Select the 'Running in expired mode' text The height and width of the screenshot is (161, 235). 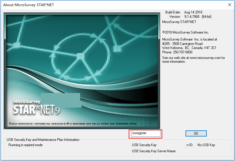[25, 145]
